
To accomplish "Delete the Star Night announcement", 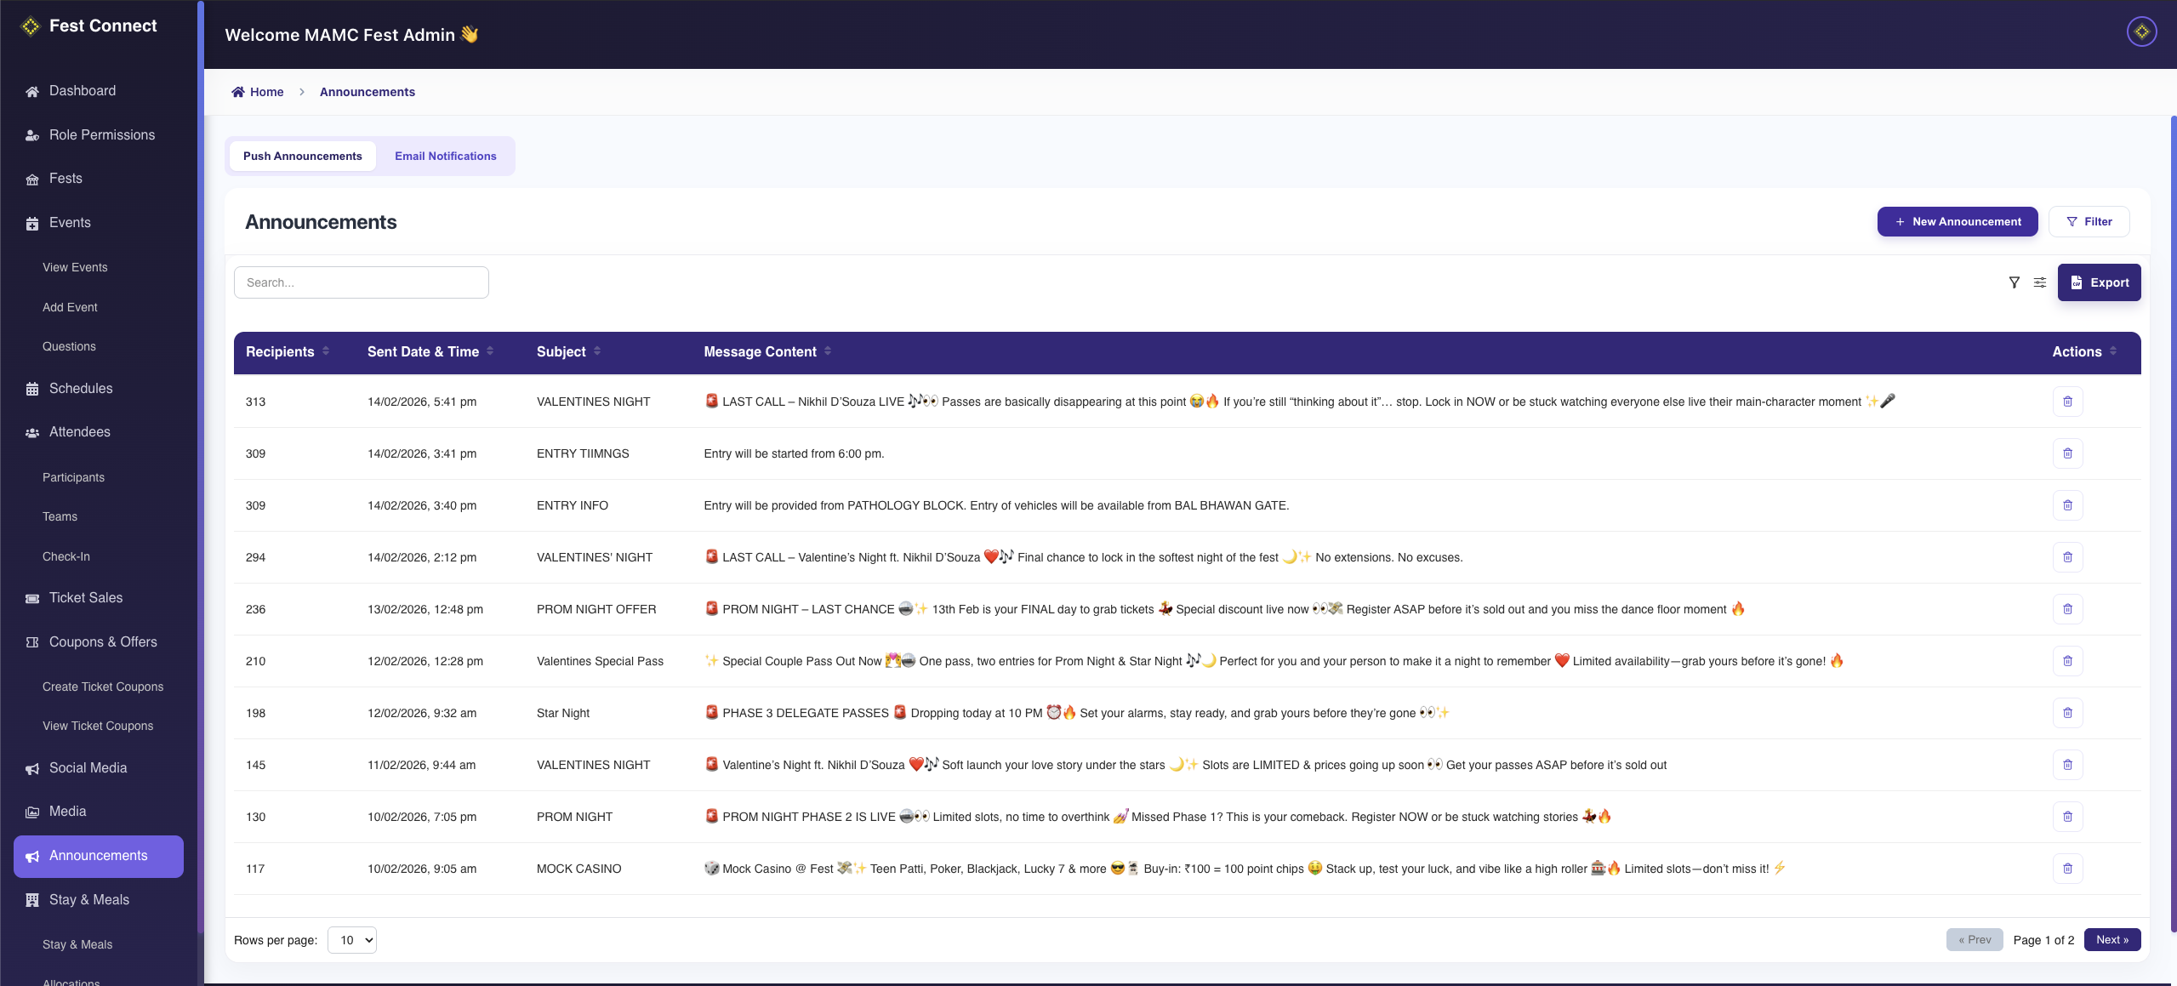I will (x=2066, y=713).
